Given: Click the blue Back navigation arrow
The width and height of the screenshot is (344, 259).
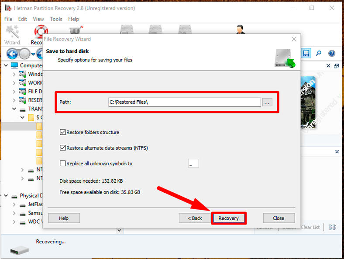Looking at the screenshot, I should (x=12, y=54).
